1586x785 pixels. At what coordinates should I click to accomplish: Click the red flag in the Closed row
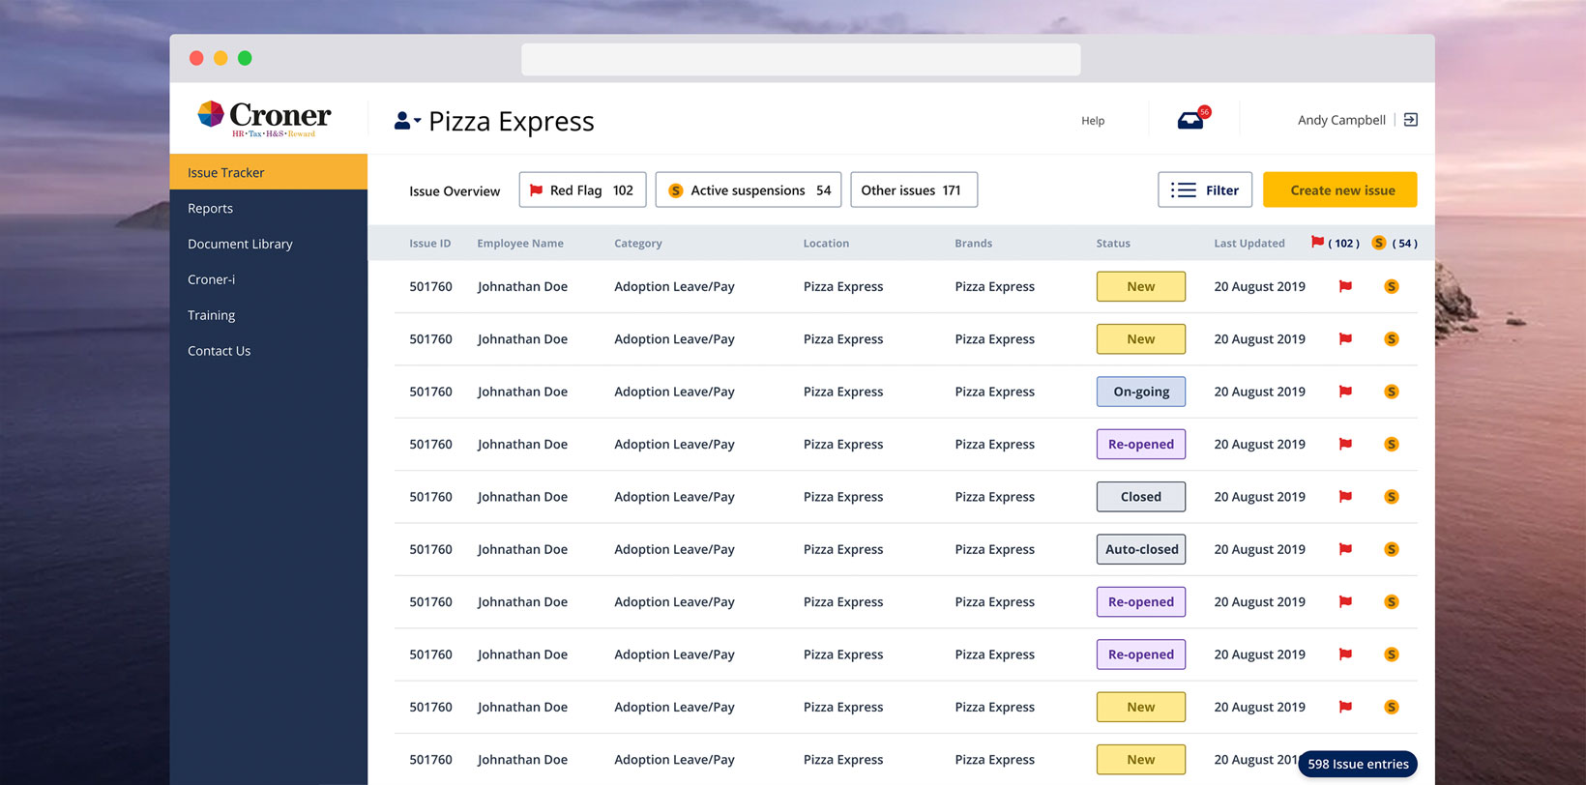[1344, 497]
